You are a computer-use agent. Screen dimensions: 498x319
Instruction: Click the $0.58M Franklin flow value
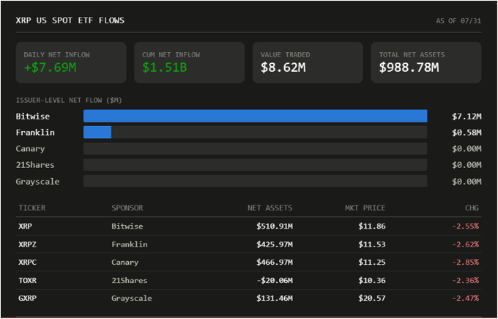(467, 132)
